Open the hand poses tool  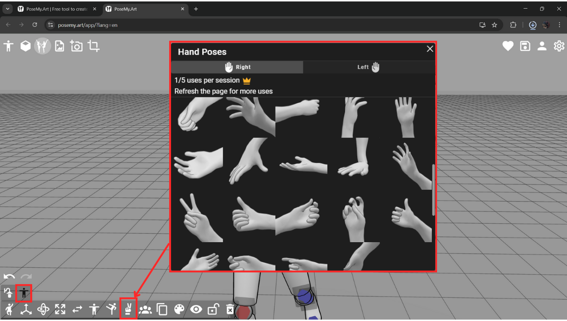click(128, 309)
